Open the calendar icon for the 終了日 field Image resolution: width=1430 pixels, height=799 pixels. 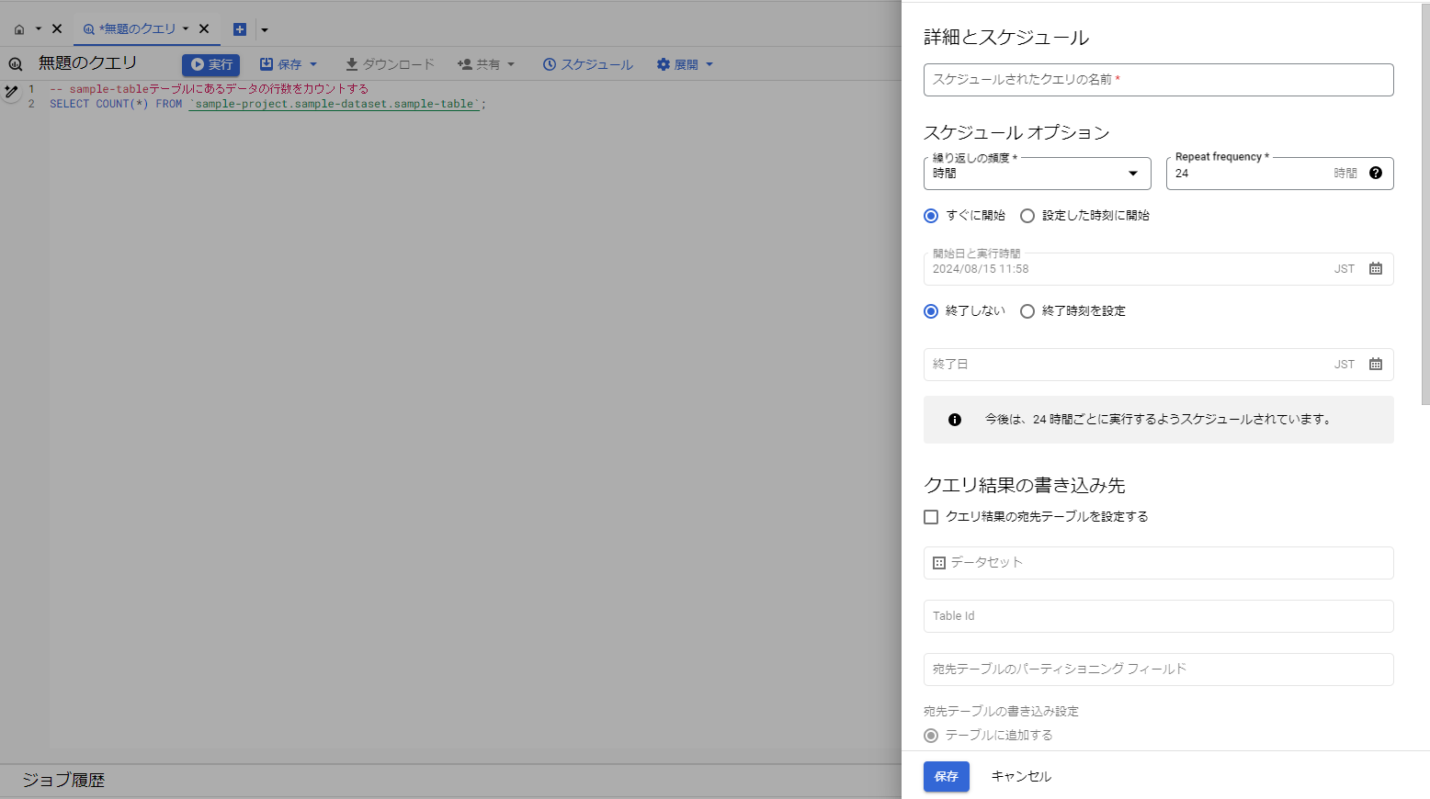tap(1376, 365)
